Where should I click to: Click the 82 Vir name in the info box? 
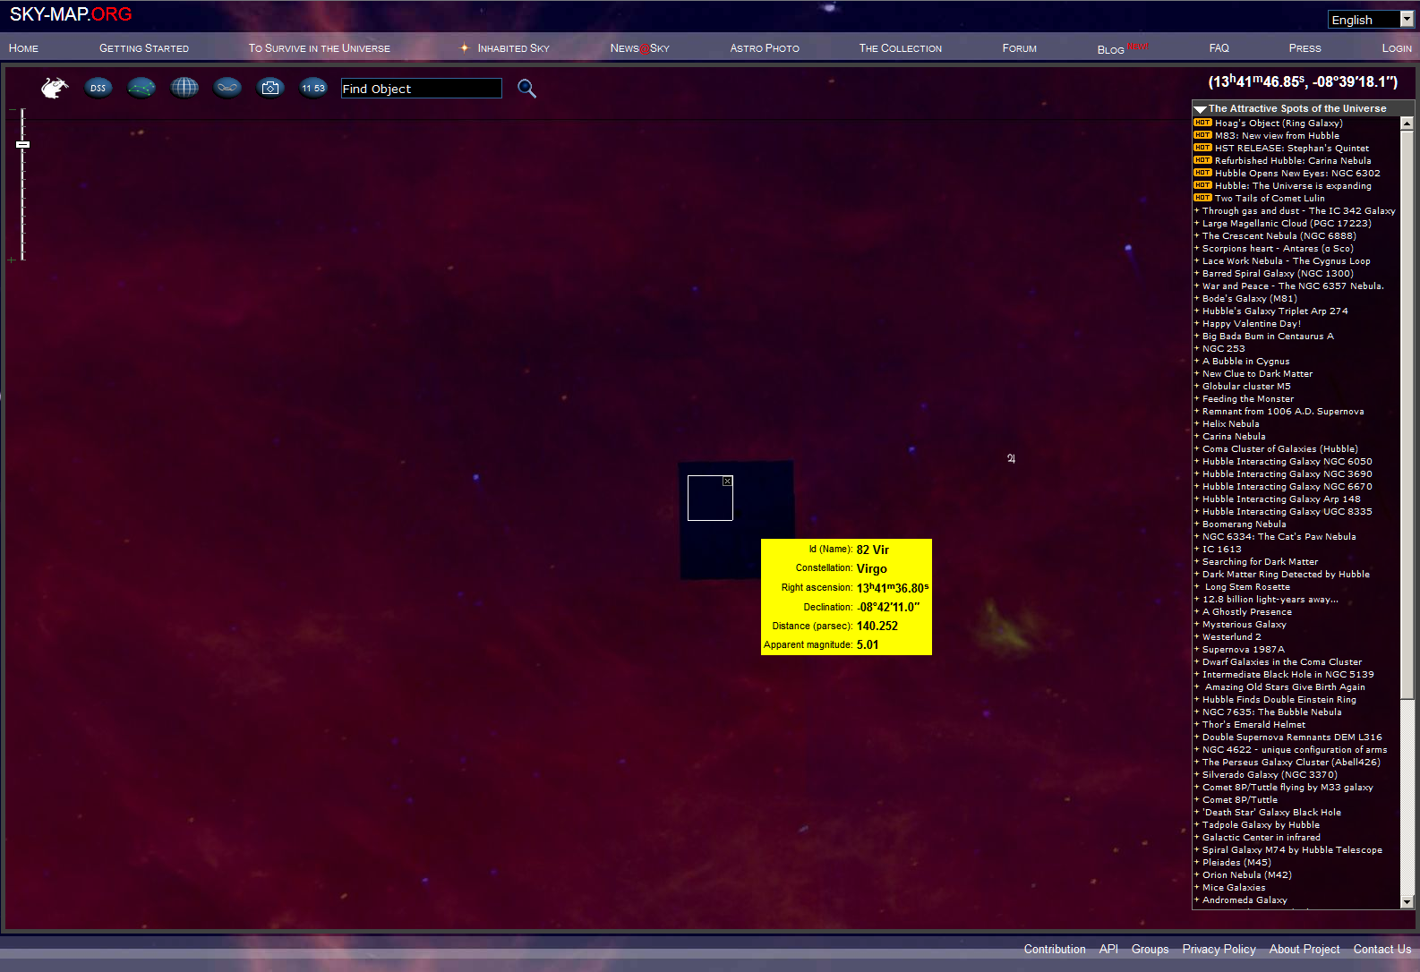872,550
